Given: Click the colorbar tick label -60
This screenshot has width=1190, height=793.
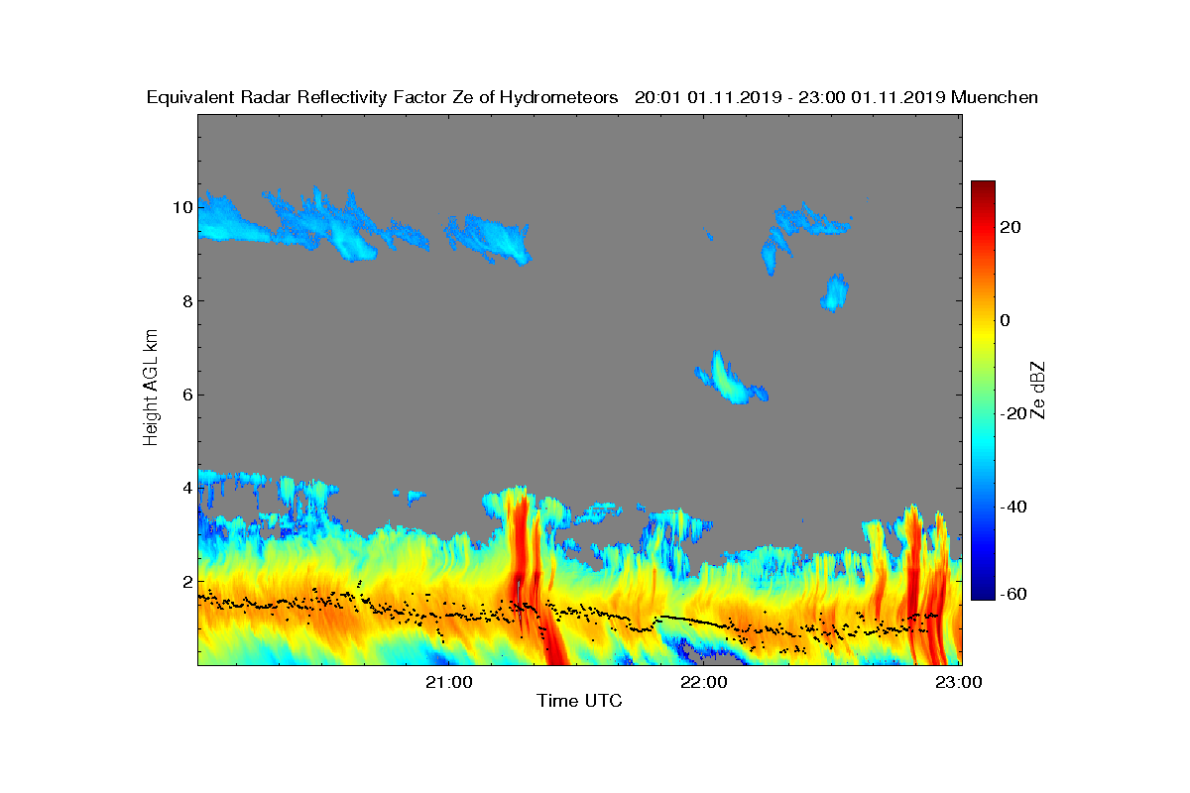Looking at the screenshot, I should click(x=1015, y=594).
